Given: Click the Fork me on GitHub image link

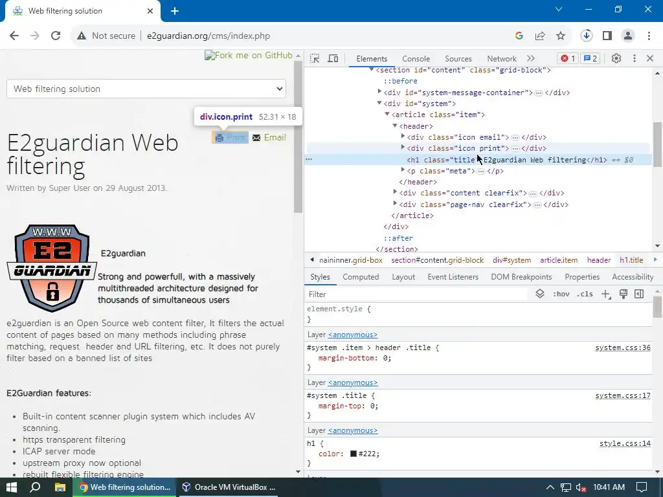Looking at the screenshot, I should click(x=249, y=56).
